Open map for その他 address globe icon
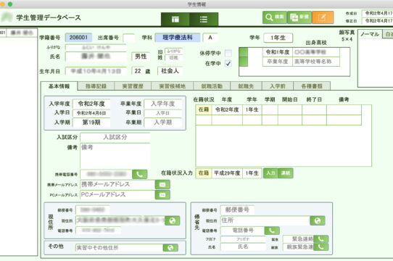Screen dimensions: 393x261 tap(170, 248)
